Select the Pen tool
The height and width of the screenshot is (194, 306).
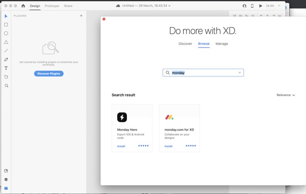pos(6,59)
